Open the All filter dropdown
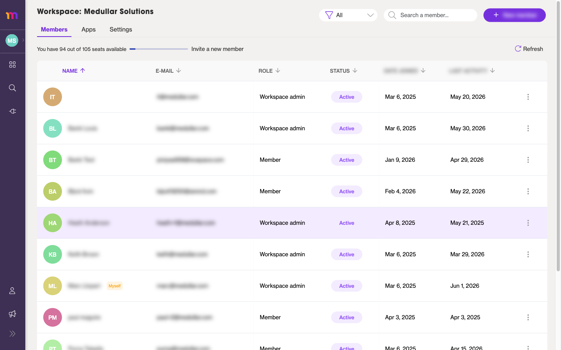Image resolution: width=561 pixels, height=350 pixels. click(x=348, y=15)
